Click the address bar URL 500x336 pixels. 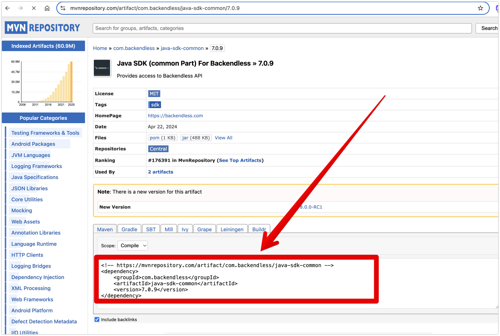155,8
